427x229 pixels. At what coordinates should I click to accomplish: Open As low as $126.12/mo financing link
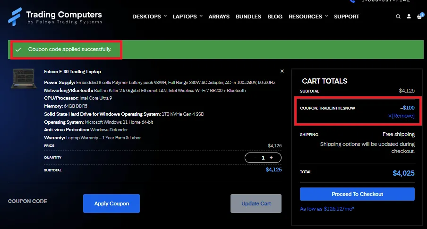pos(327,209)
